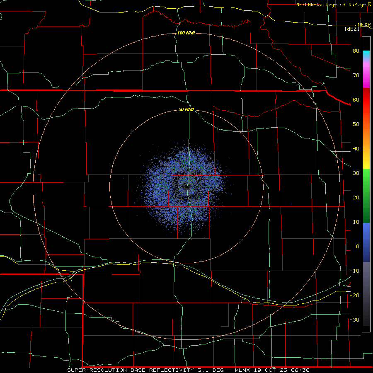Click the 100 NMI range ring label
Screen dimensions: 373x373
click(186, 33)
